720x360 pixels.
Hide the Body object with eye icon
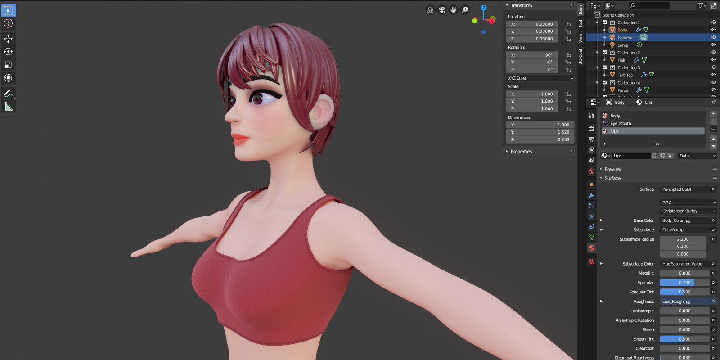click(714, 30)
